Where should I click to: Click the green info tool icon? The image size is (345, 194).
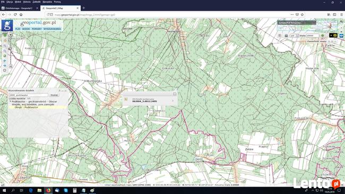coord(5,36)
